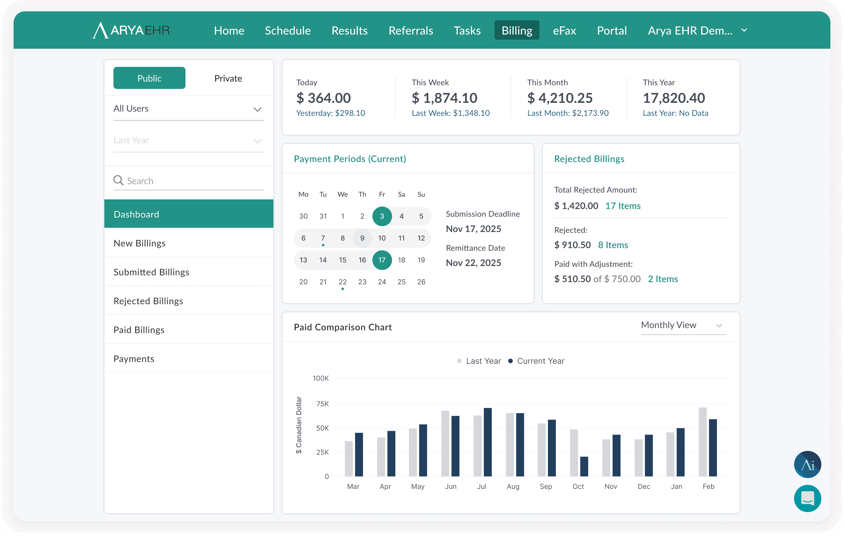Toggle Current Year series in chart legend
This screenshot has height=537, width=844.
point(536,361)
